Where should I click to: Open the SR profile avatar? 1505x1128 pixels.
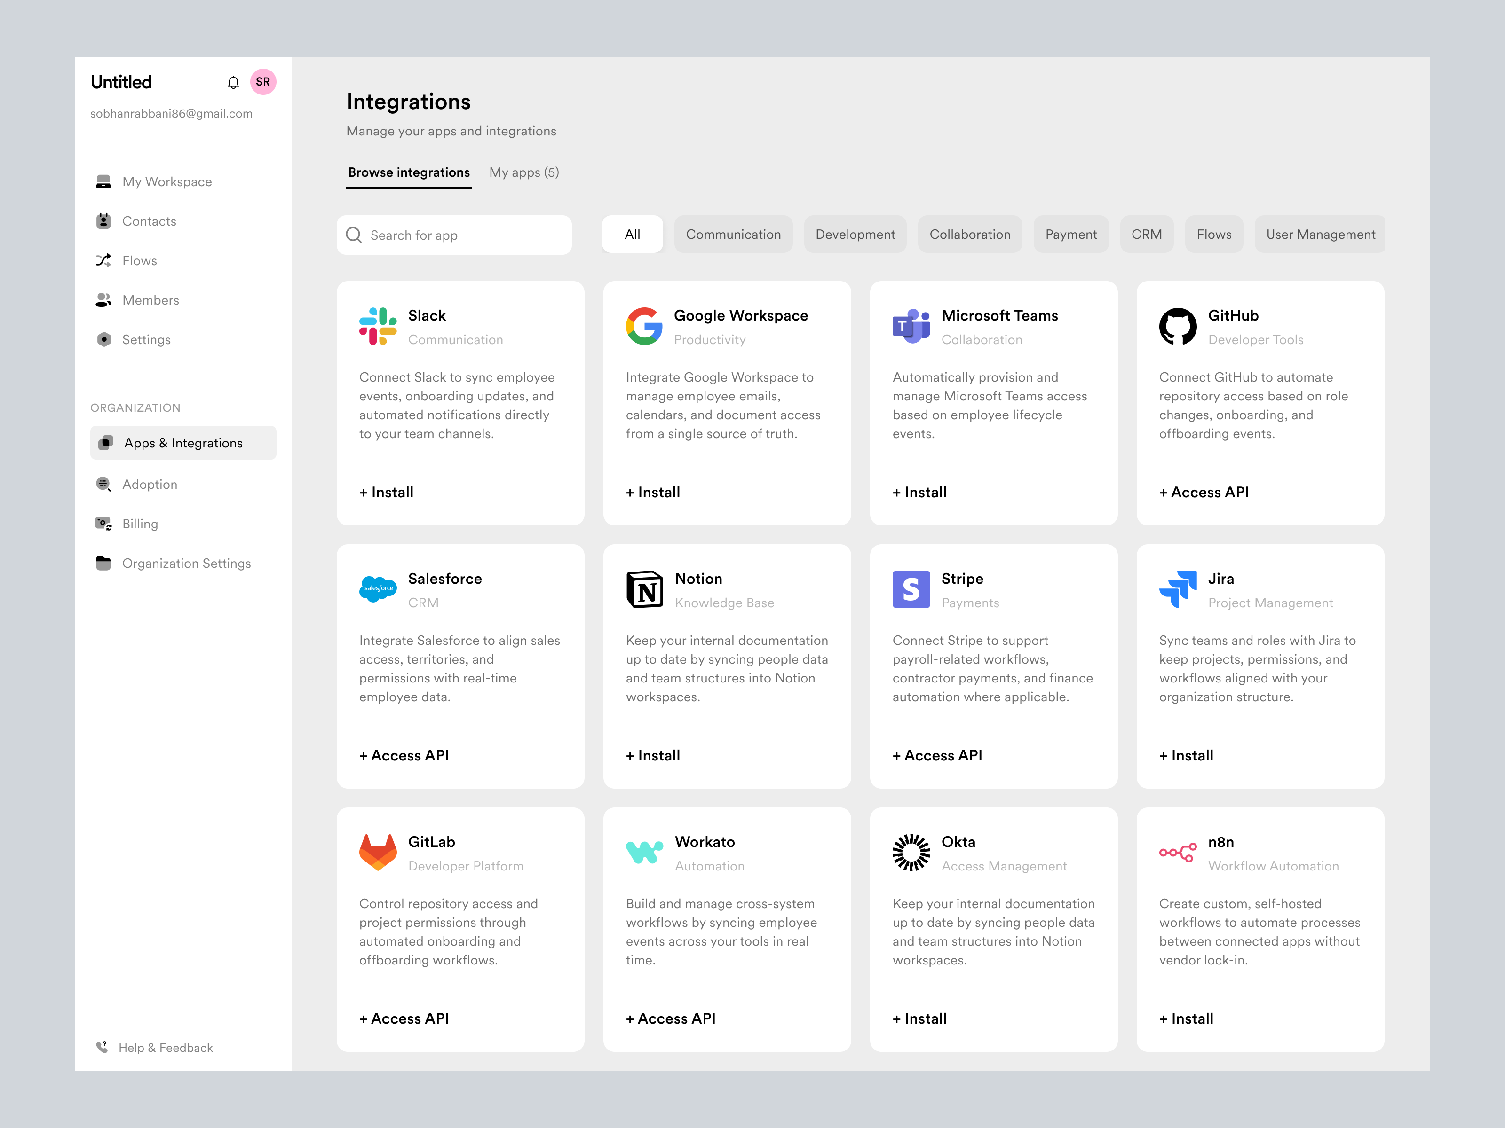click(x=262, y=82)
